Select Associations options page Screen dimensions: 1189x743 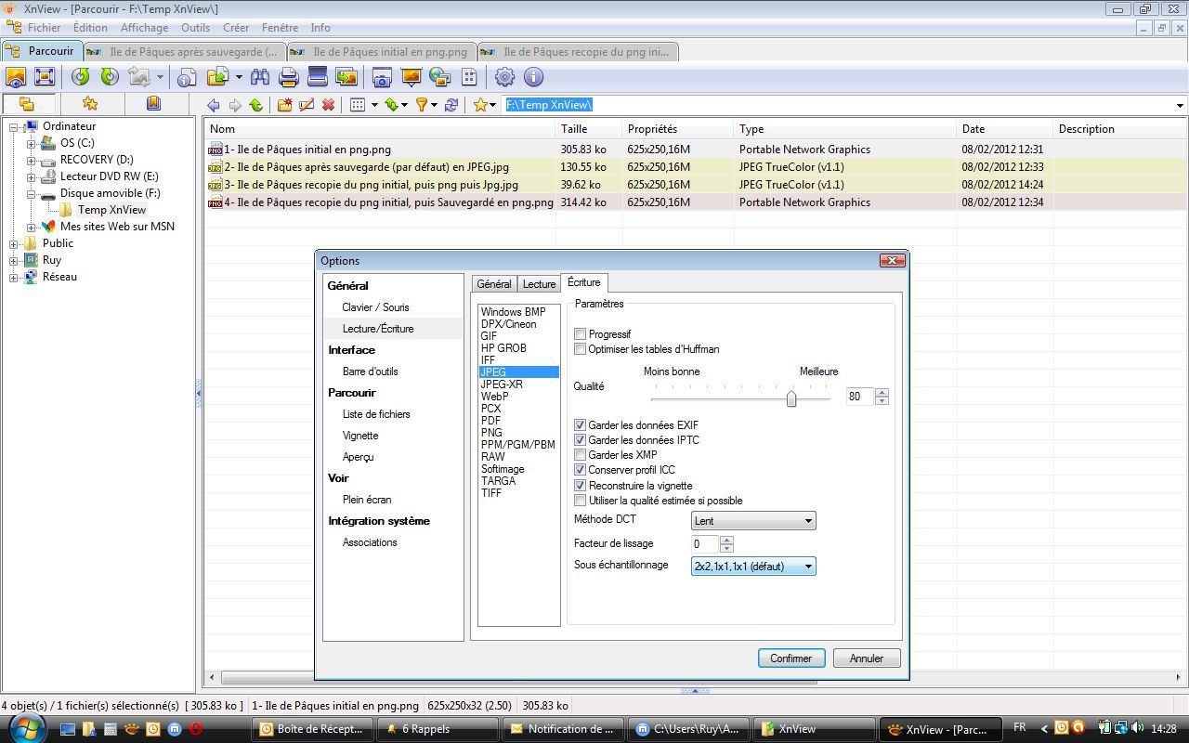(x=370, y=542)
